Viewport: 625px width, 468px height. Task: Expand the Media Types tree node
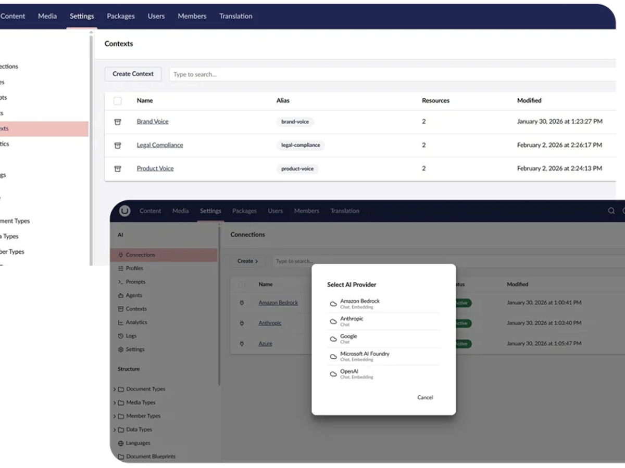pos(115,402)
